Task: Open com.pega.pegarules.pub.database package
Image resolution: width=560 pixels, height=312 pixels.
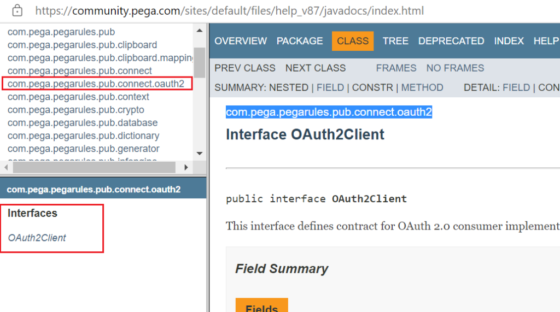Action: 83,123
